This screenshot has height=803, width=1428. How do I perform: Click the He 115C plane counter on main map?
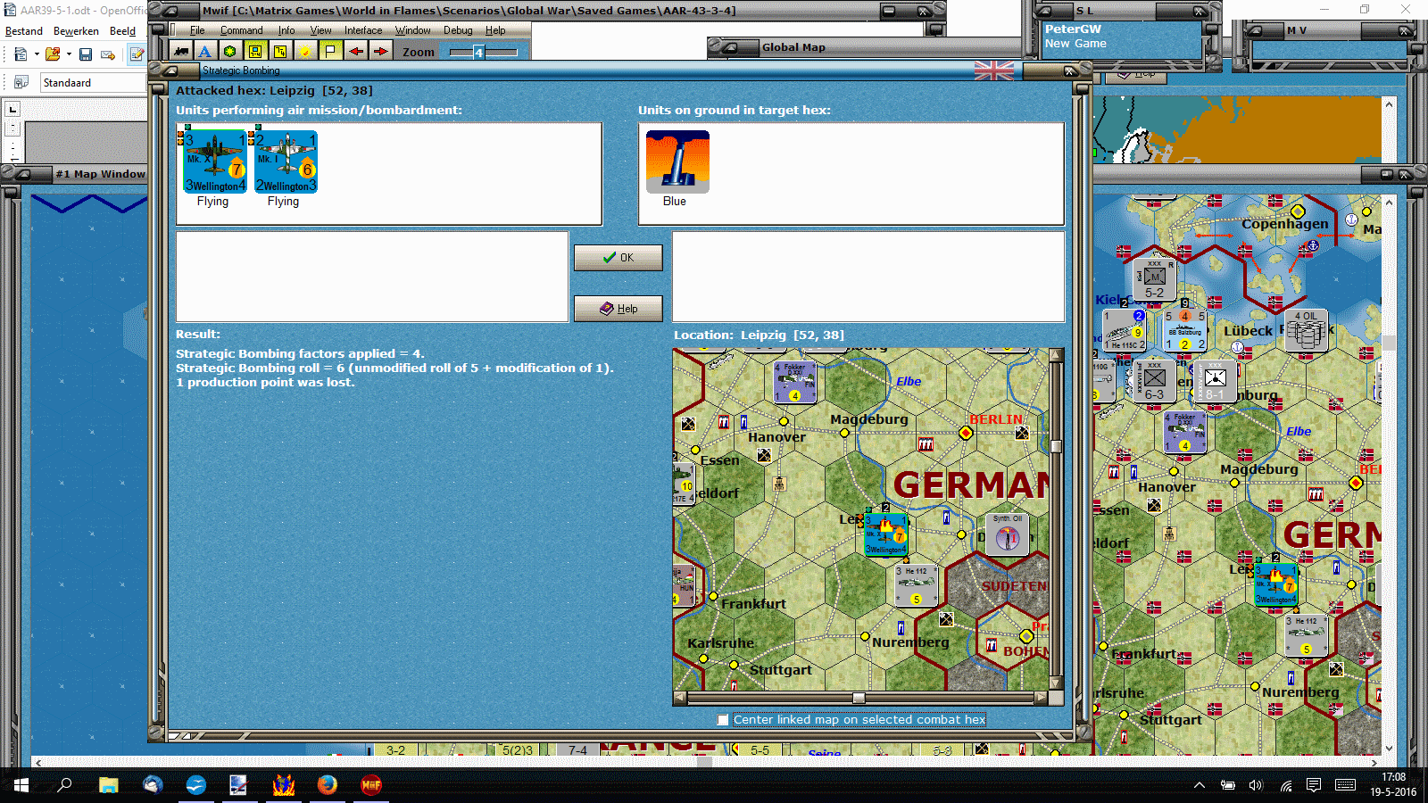[x=1124, y=331]
